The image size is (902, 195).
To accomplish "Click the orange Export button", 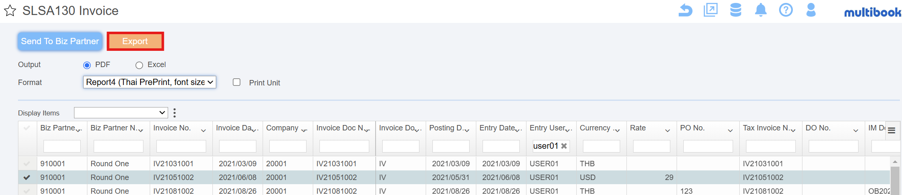I will [135, 41].
